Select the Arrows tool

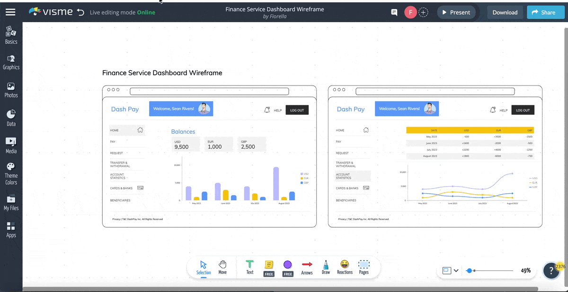coord(307,267)
